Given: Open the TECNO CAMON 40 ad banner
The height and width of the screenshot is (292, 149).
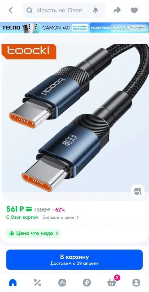Looking at the screenshot, I should tap(74, 28).
